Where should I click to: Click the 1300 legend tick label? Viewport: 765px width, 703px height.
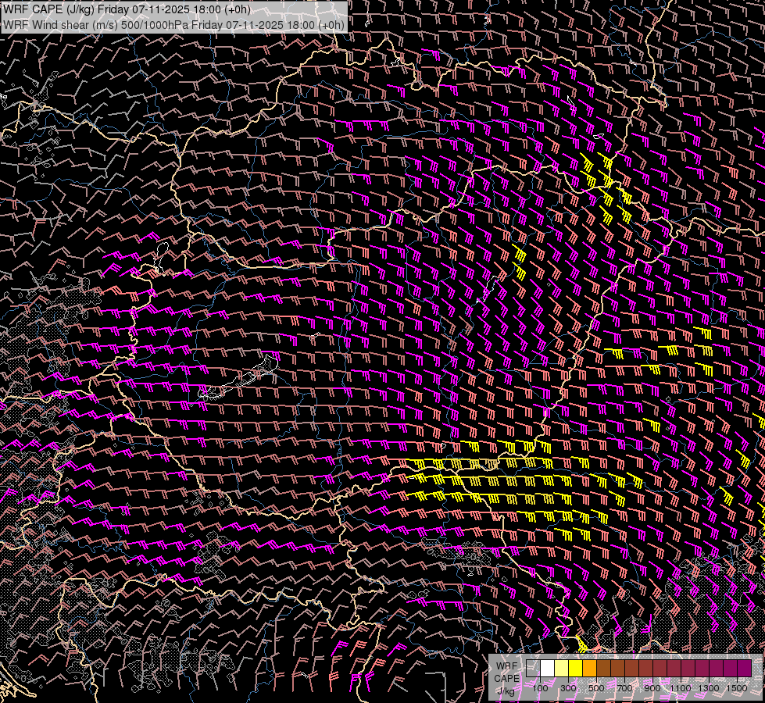pyautogui.click(x=709, y=688)
